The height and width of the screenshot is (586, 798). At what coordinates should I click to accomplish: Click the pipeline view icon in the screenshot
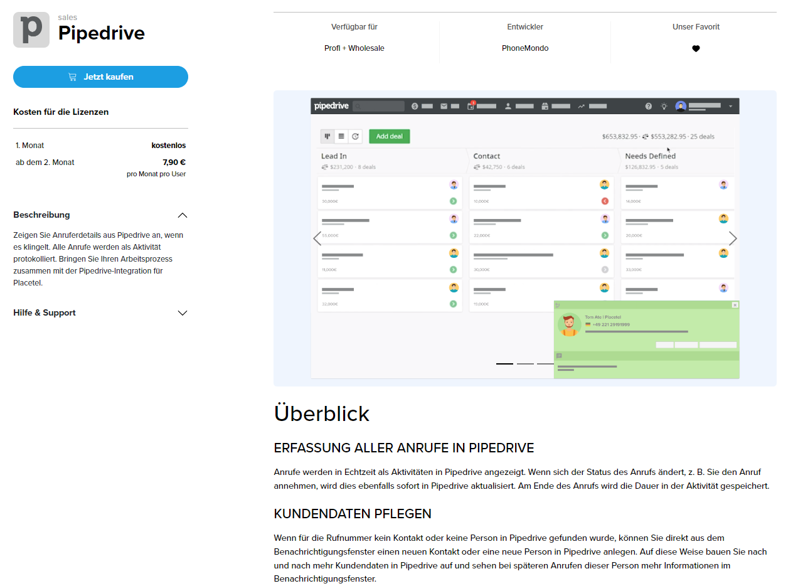tap(327, 136)
